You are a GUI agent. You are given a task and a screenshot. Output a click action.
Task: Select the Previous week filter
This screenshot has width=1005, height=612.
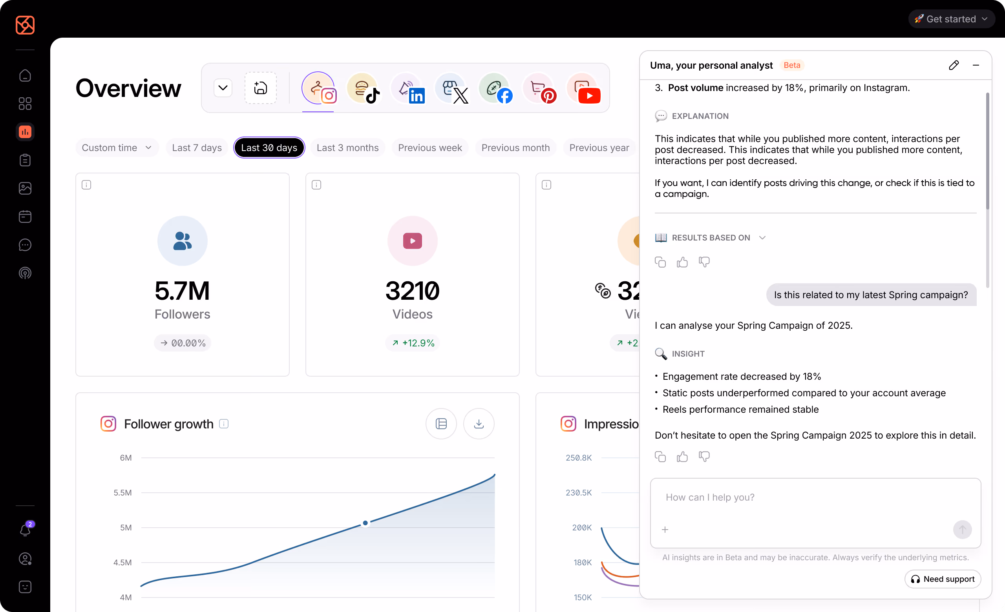point(430,148)
